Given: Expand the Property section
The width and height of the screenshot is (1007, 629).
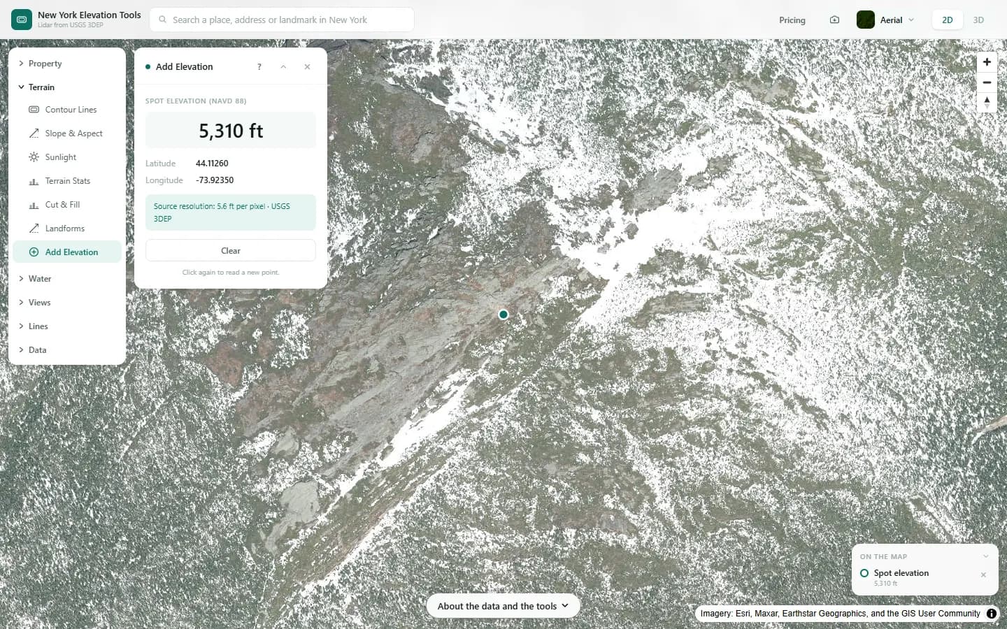Looking at the screenshot, I should [67, 64].
